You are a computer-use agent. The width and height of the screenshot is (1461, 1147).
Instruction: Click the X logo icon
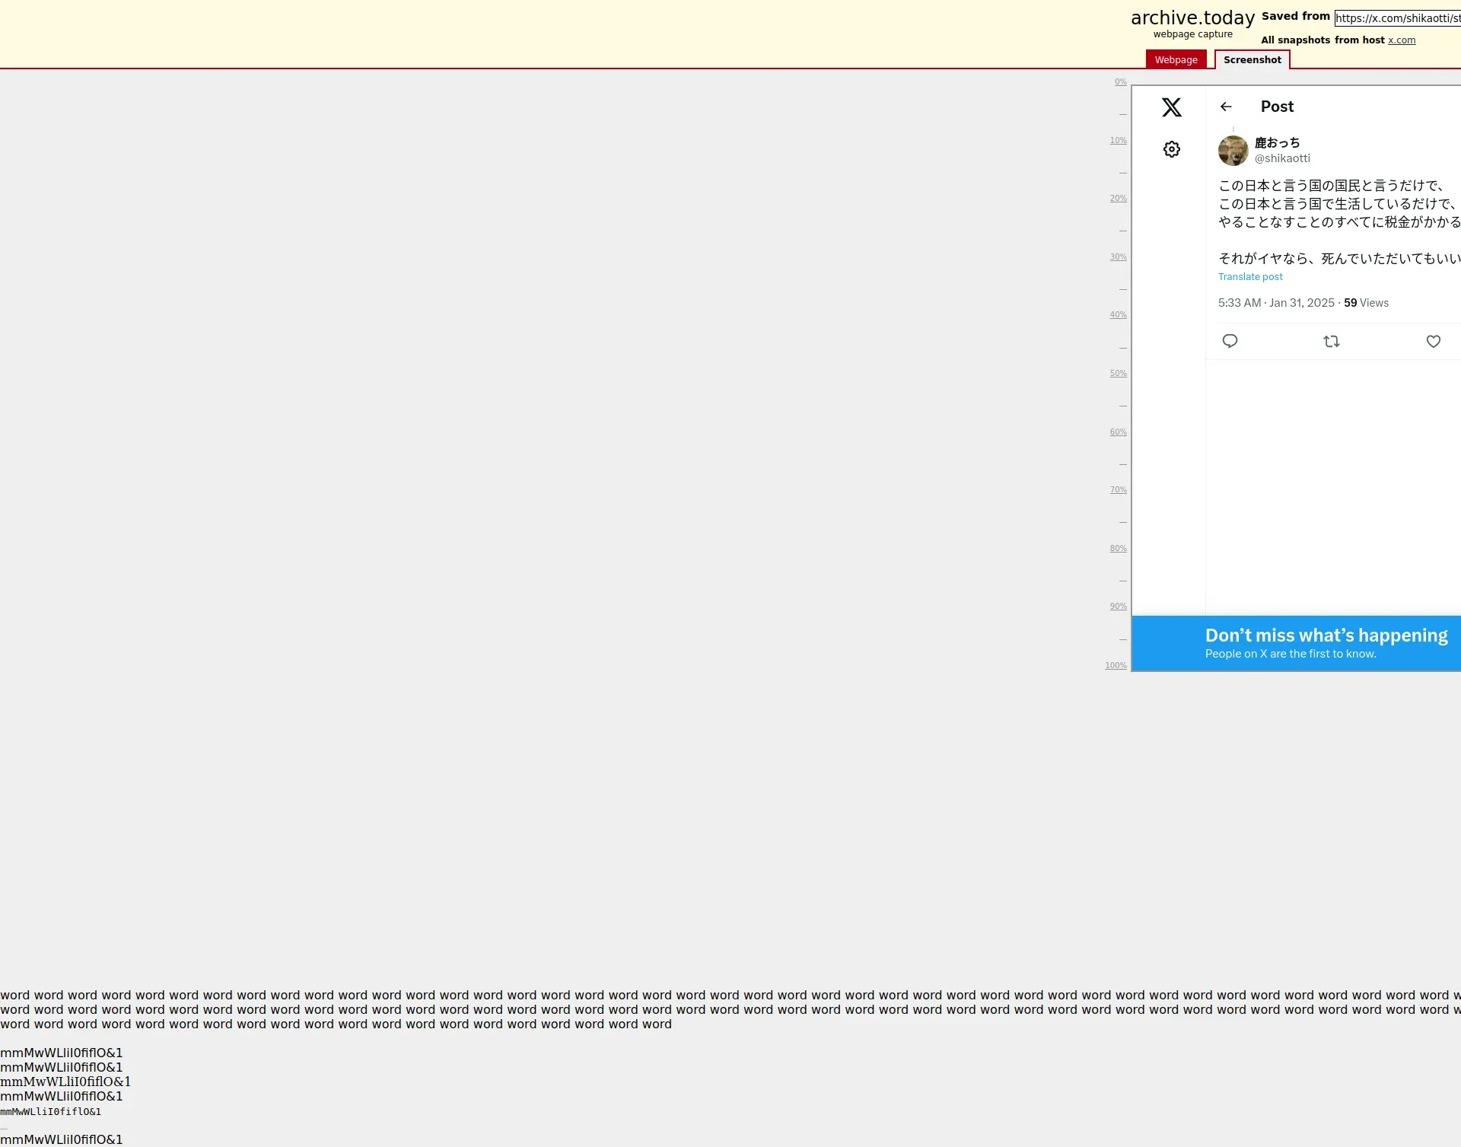(1171, 107)
